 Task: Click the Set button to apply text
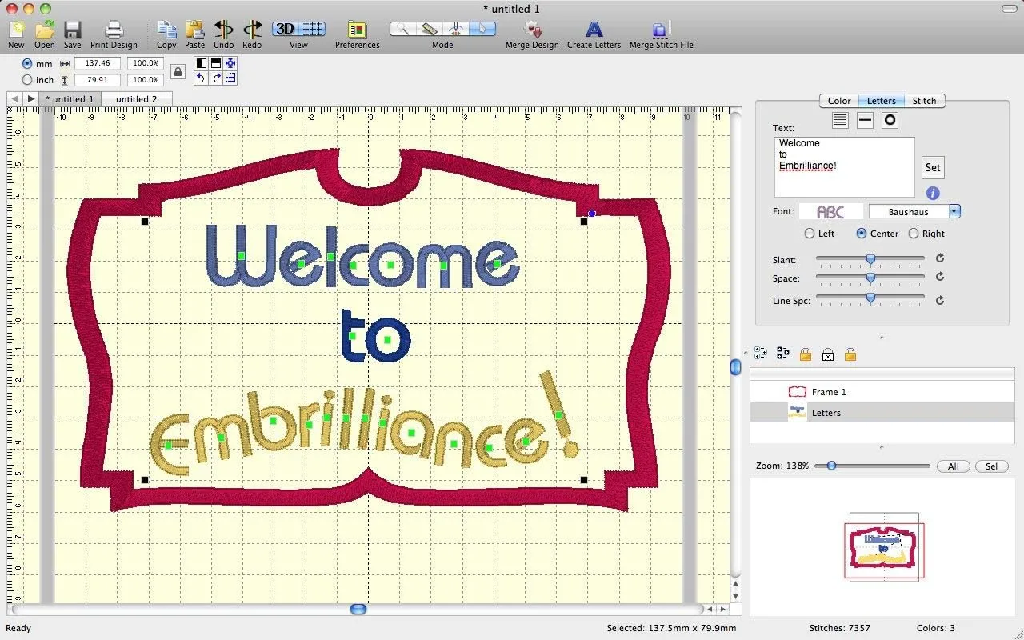pyautogui.click(x=932, y=167)
